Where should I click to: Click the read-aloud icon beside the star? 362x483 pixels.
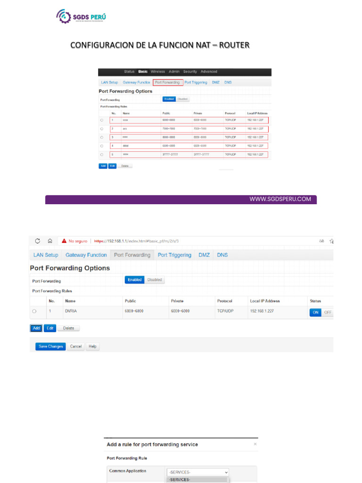(321, 241)
